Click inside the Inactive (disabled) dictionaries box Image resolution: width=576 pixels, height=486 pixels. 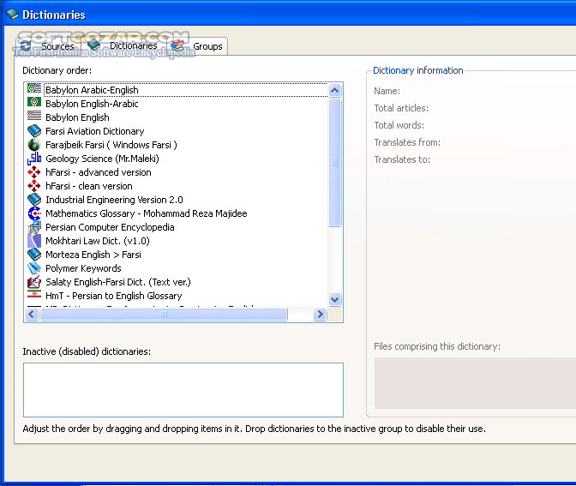pos(183,390)
